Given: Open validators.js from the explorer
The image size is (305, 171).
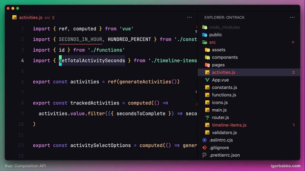Looking at the screenshot, I should 224,133.
